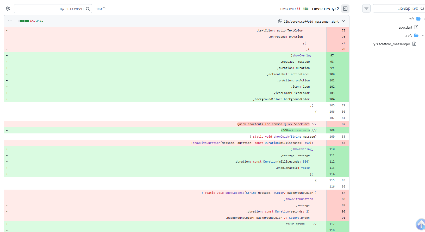Click the blue ליבה folder icon
Image resolution: width=425 pixels, height=232 pixels.
pyautogui.click(x=416, y=35)
